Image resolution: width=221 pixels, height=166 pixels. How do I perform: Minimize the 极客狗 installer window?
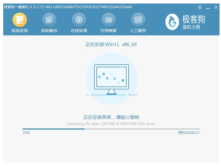click(208, 8)
